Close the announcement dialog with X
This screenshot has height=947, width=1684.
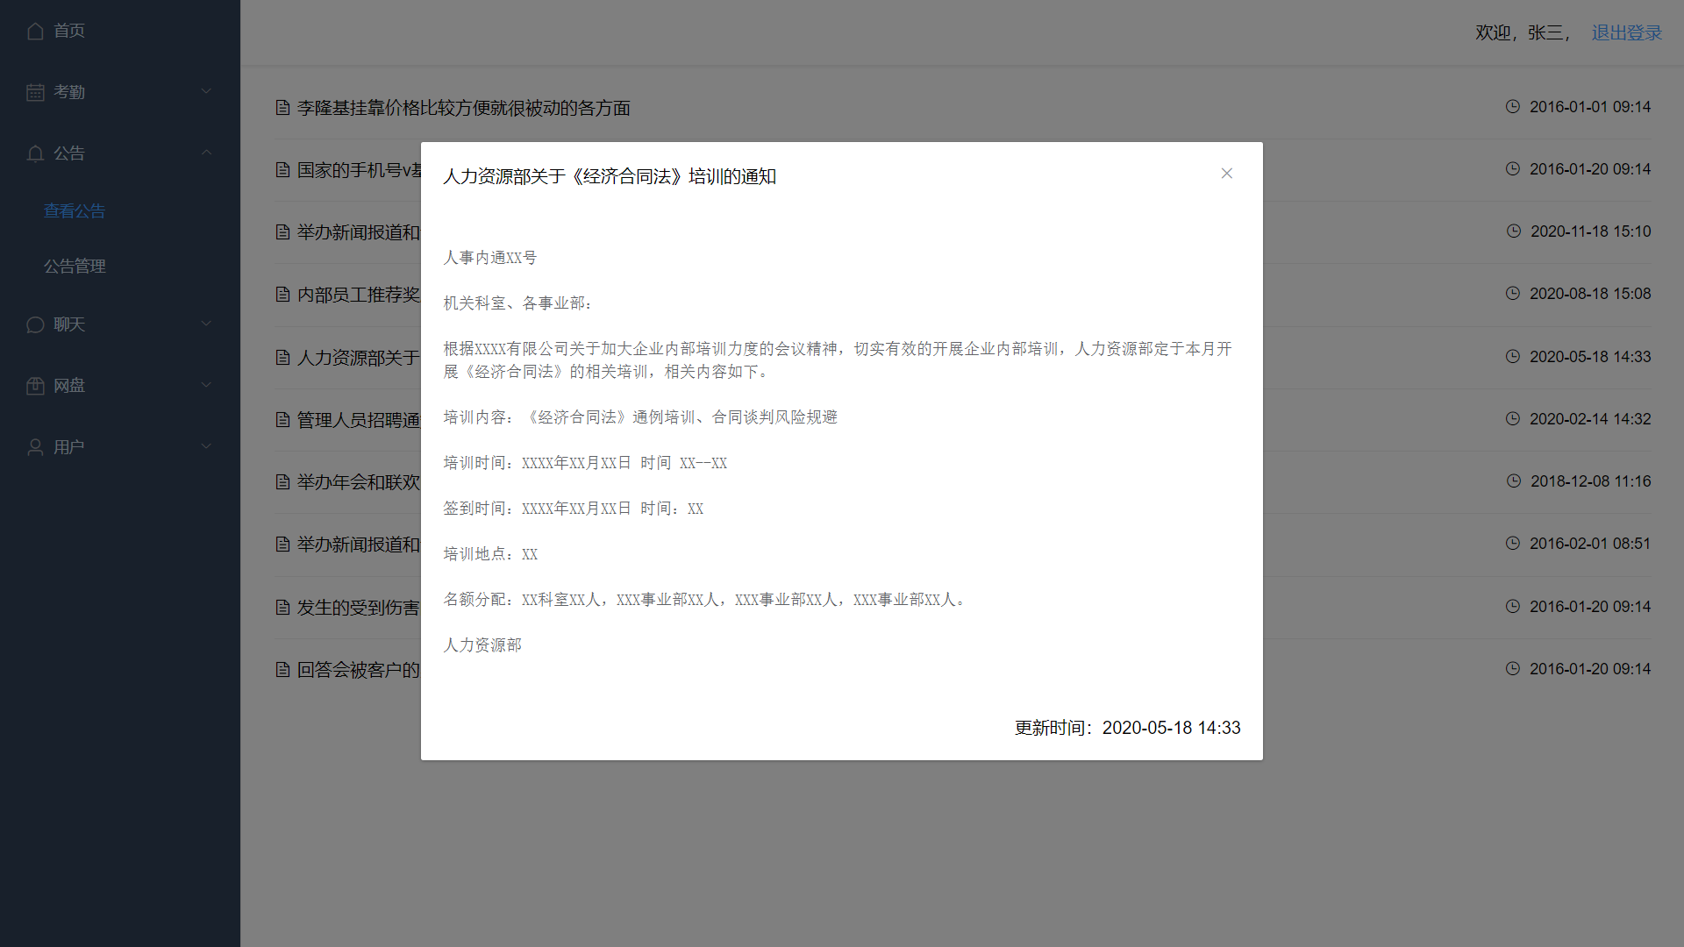tap(1226, 174)
